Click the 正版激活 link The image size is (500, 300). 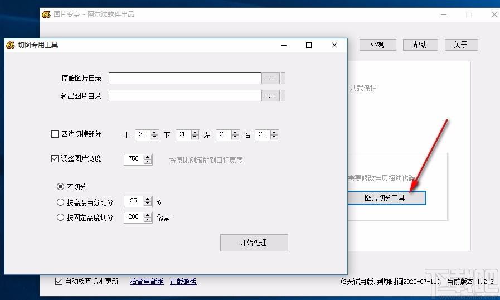click(183, 282)
